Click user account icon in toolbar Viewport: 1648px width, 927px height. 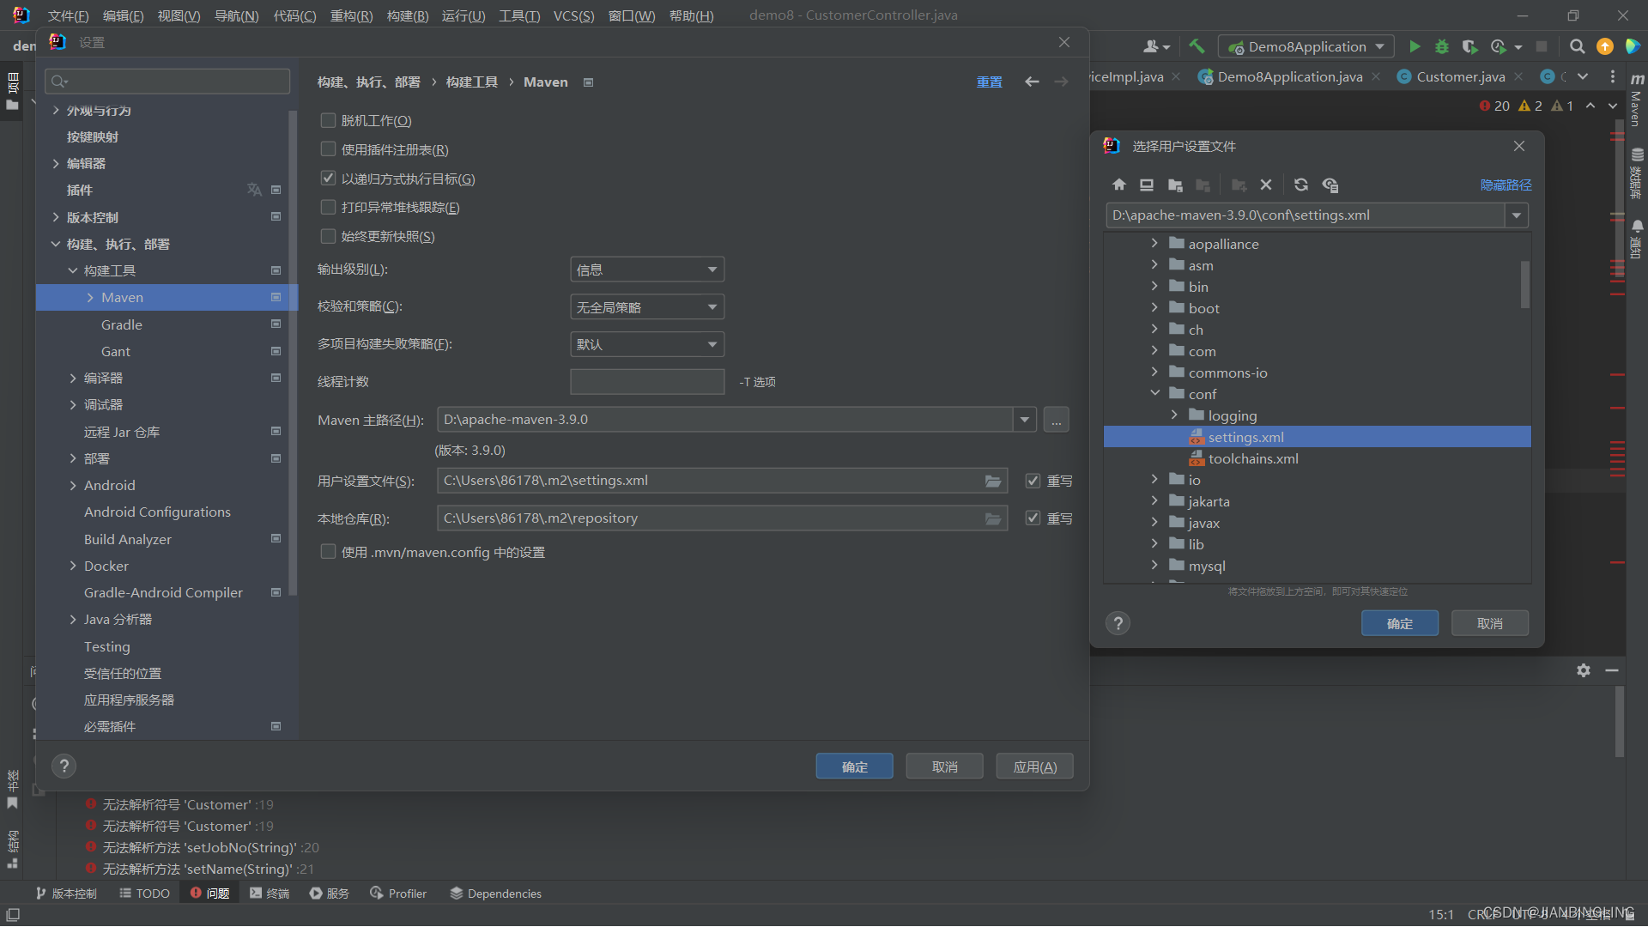pos(1155,46)
